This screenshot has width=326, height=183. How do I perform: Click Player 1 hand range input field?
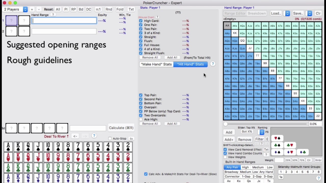point(64,21)
